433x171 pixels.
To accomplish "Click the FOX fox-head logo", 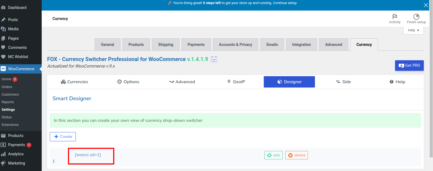I will pos(214,59).
